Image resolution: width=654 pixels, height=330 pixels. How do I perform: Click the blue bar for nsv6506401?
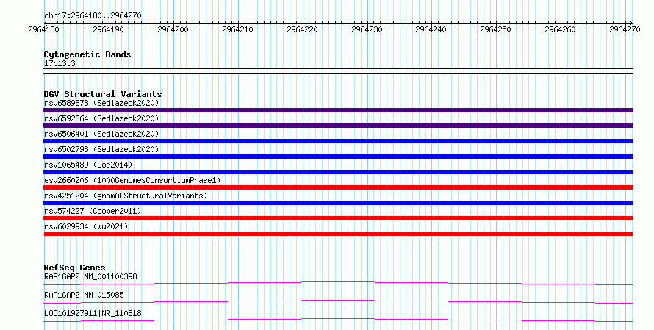click(338, 141)
